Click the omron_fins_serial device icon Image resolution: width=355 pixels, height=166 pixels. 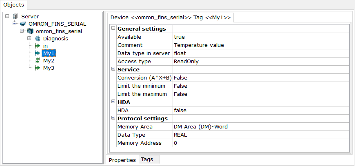30,31
